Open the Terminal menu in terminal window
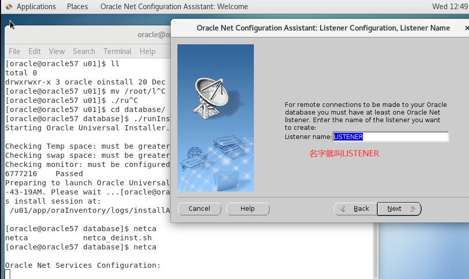Viewport: 469px width, 279px height. point(118,51)
